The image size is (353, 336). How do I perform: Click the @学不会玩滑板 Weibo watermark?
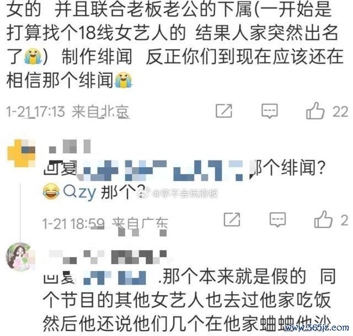(178, 193)
